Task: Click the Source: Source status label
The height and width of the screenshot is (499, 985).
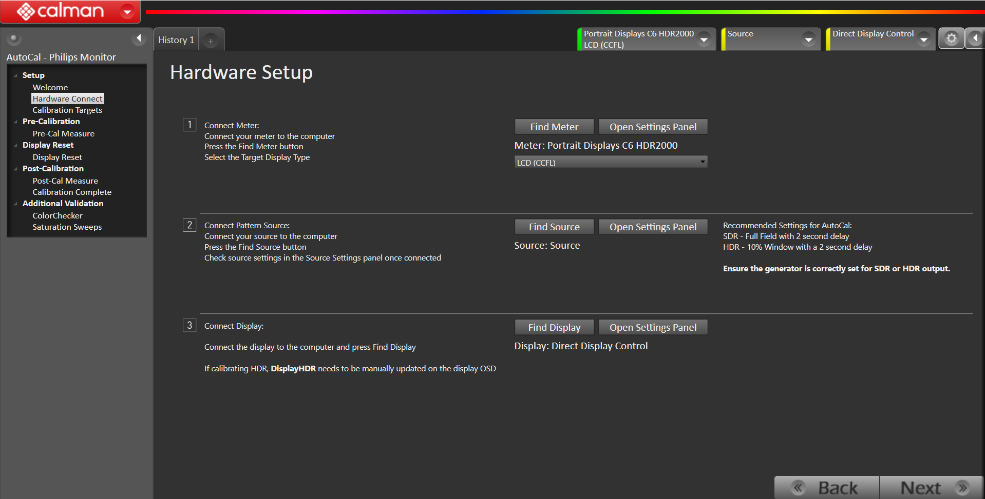Action: coord(547,246)
